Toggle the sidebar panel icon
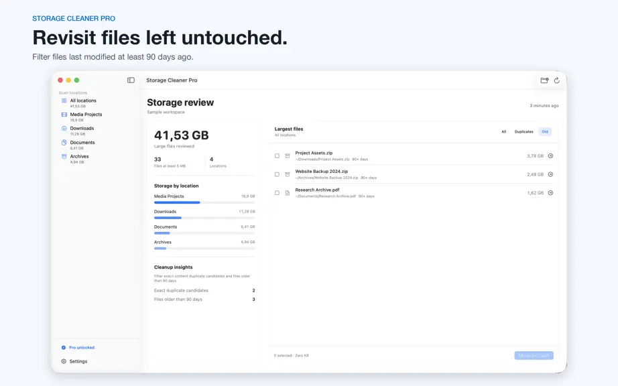Screen dimensions: 618x386 [131, 80]
